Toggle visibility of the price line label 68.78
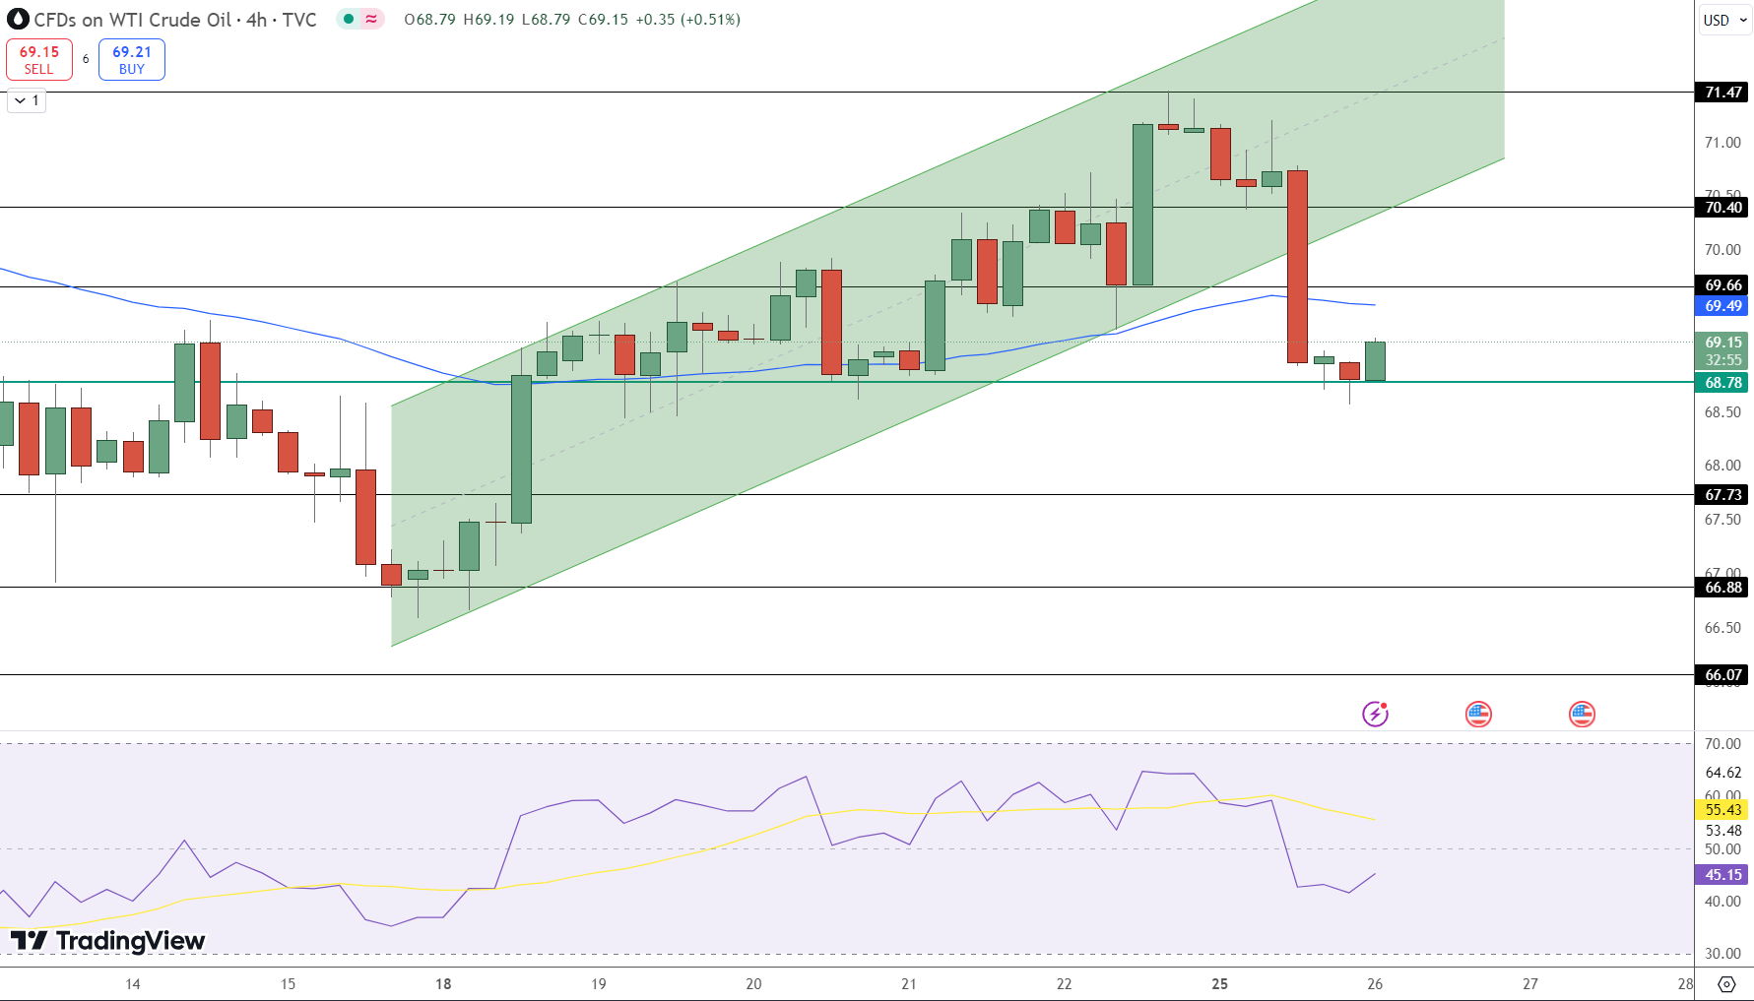 point(1722,383)
